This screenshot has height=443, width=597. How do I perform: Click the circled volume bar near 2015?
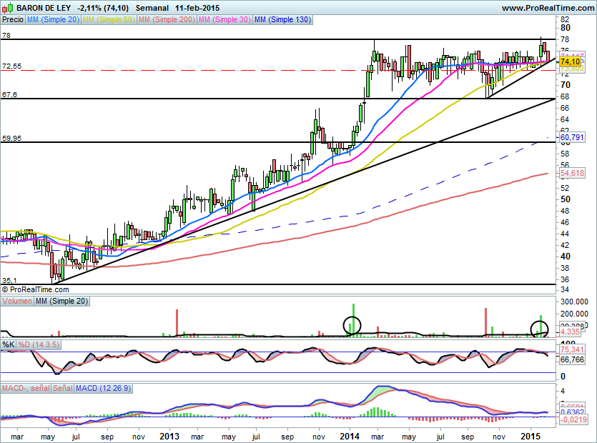click(540, 329)
